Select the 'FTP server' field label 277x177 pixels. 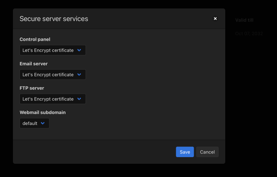click(x=32, y=88)
